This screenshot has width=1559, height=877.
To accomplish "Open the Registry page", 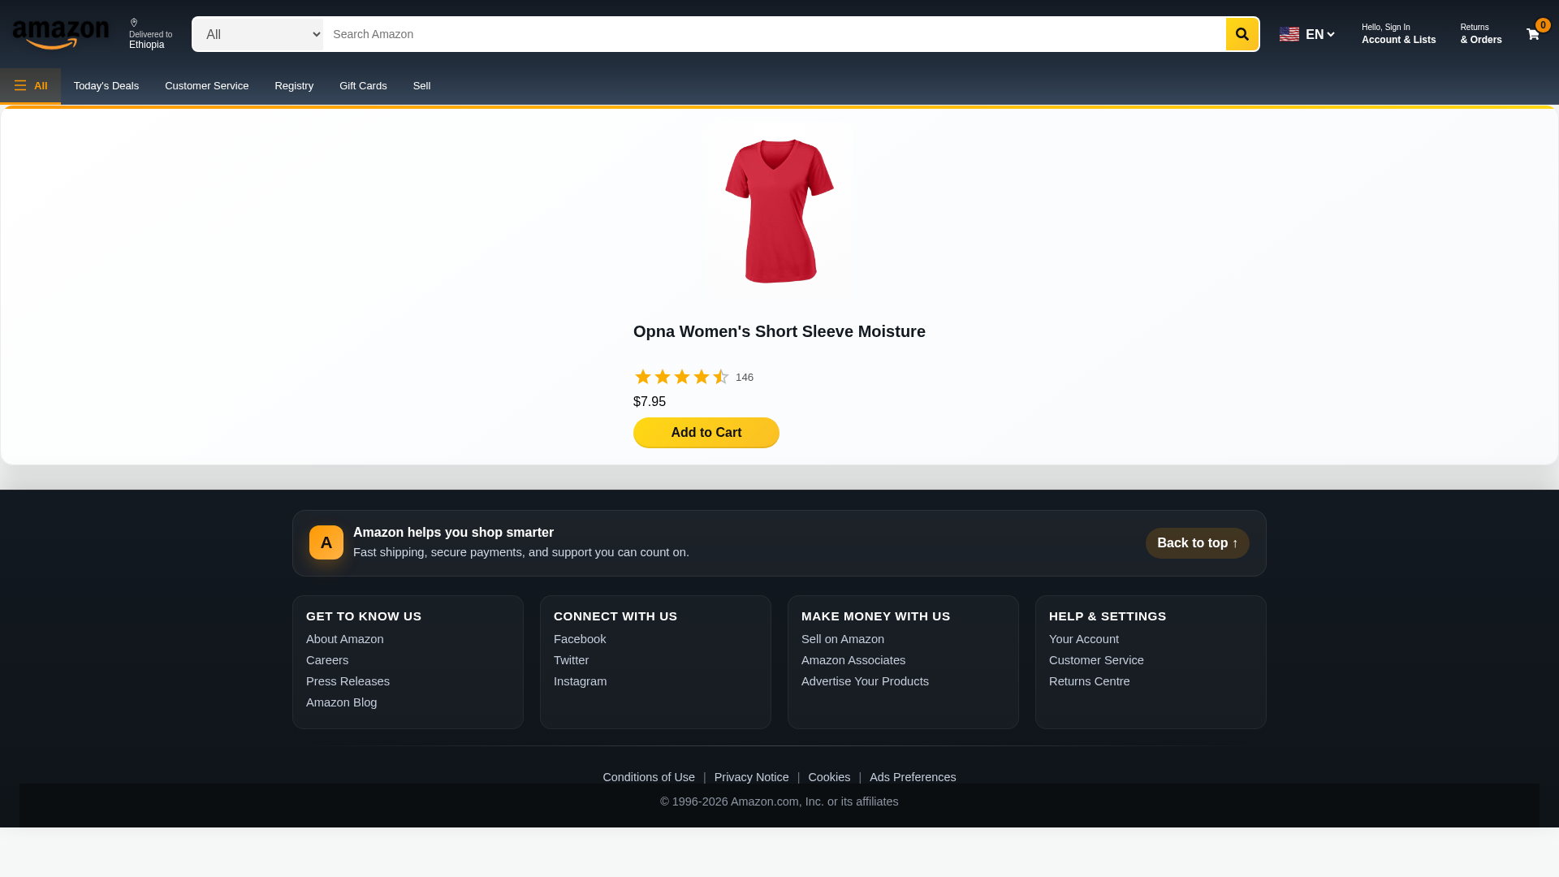I will tap(294, 85).
